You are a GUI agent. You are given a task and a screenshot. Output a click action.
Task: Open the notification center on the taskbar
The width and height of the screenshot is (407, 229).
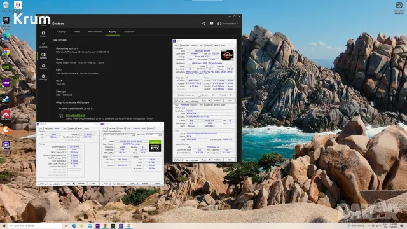point(402,226)
